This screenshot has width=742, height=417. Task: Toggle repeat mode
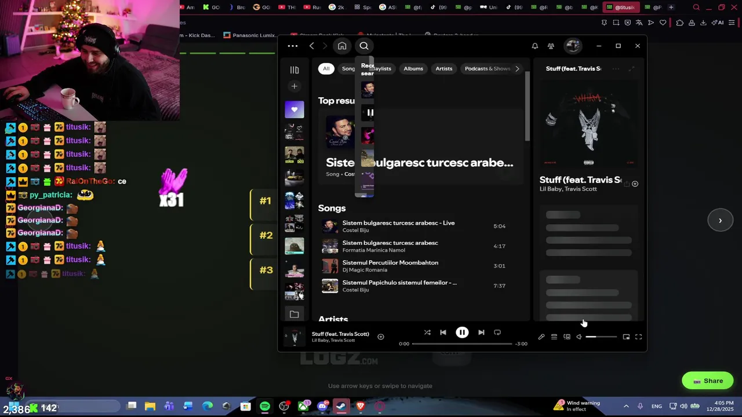pos(497,332)
